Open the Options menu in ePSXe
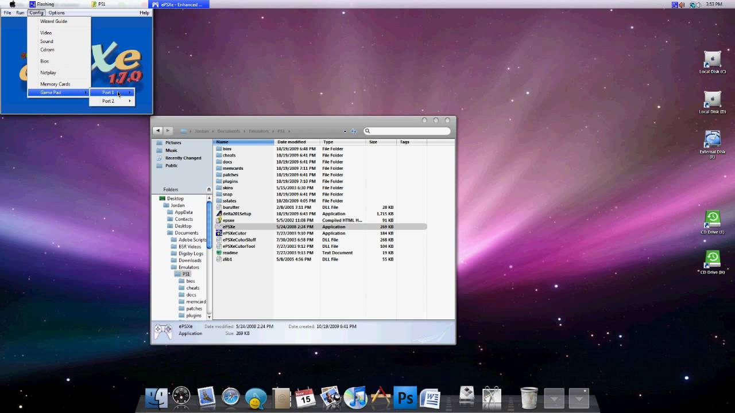 pos(56,13)
